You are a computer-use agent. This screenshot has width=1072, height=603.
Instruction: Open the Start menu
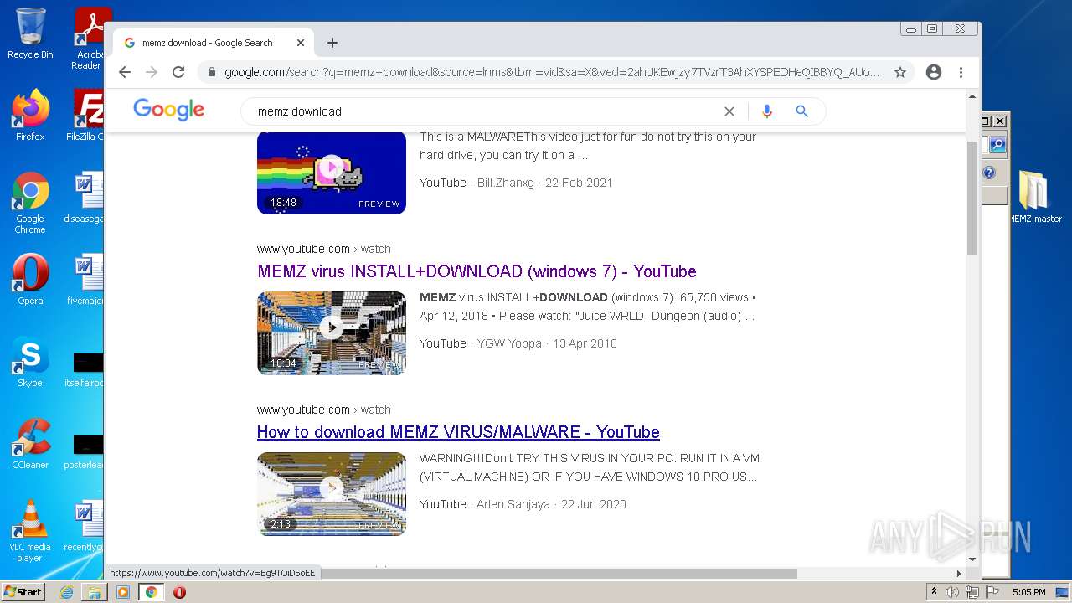pyautogui.click(x=23, y=591)
